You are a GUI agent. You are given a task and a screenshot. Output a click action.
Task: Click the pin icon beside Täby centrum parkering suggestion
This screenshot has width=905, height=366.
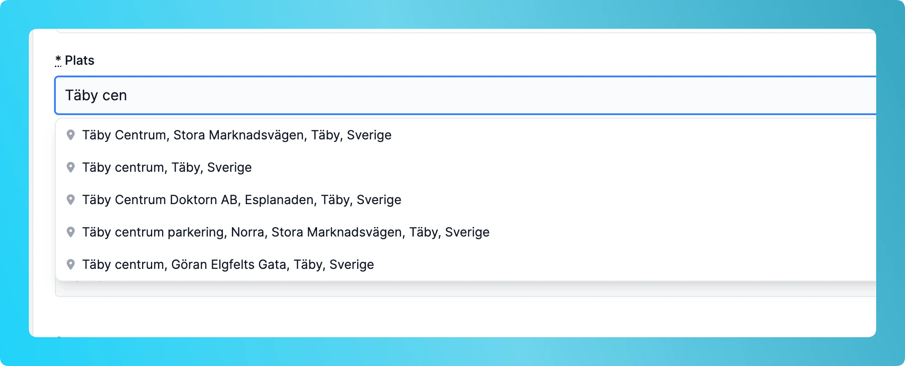coord(71,232)
